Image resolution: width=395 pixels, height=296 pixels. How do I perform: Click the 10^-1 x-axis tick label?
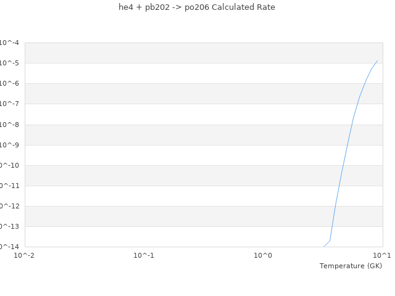[144, 255]
